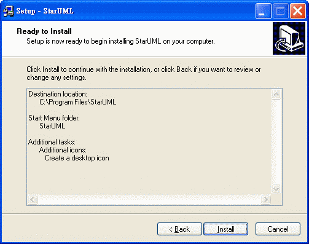Click the scroll left arrow of the summary box
Screen dimensions: 309x244
pos(33,199)
